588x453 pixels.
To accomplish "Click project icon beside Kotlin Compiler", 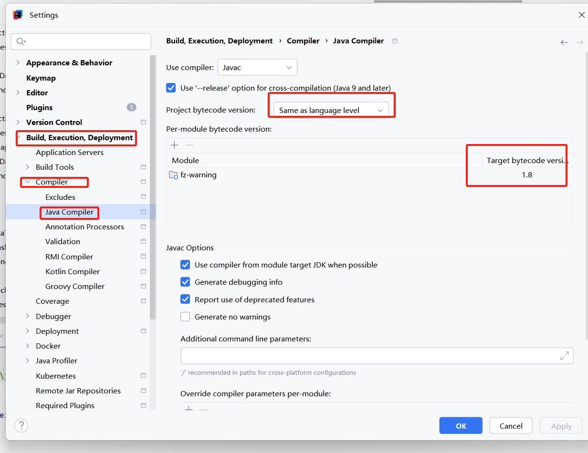I will (x=143, y=271).
